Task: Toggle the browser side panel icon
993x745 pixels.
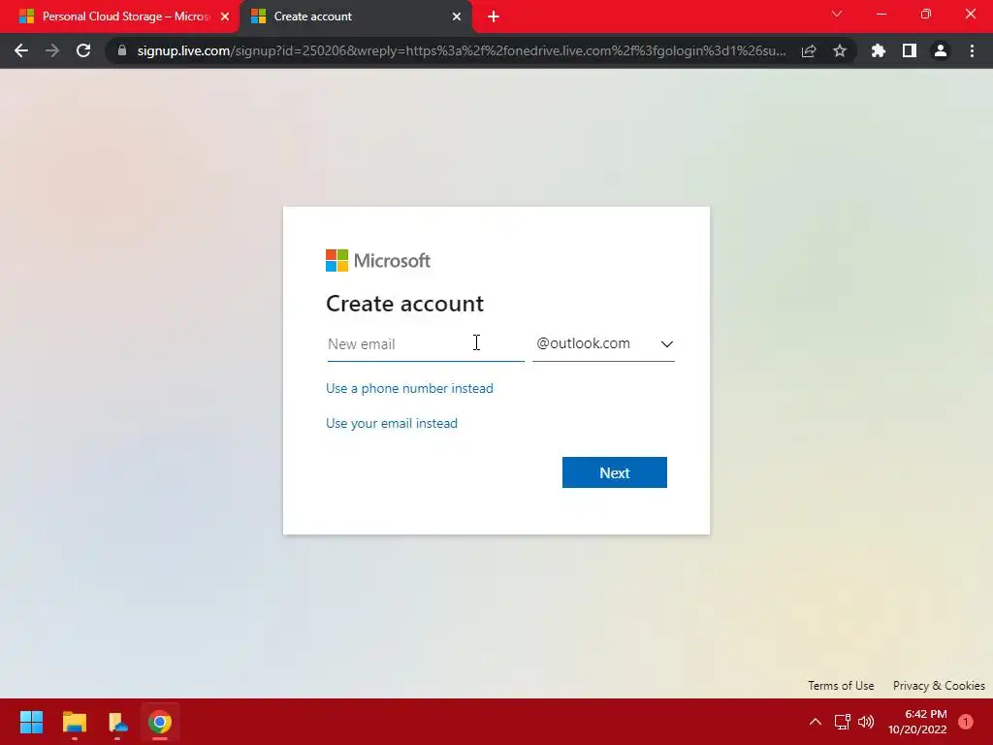Action: [x=910, y=50]
